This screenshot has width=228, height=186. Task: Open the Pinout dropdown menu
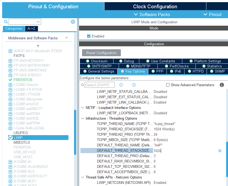click(212, 14)
